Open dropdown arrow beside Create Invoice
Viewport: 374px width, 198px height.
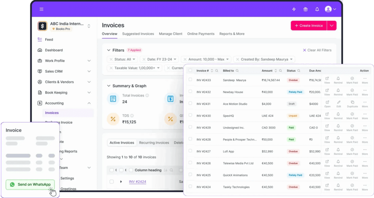pos(332,25)
